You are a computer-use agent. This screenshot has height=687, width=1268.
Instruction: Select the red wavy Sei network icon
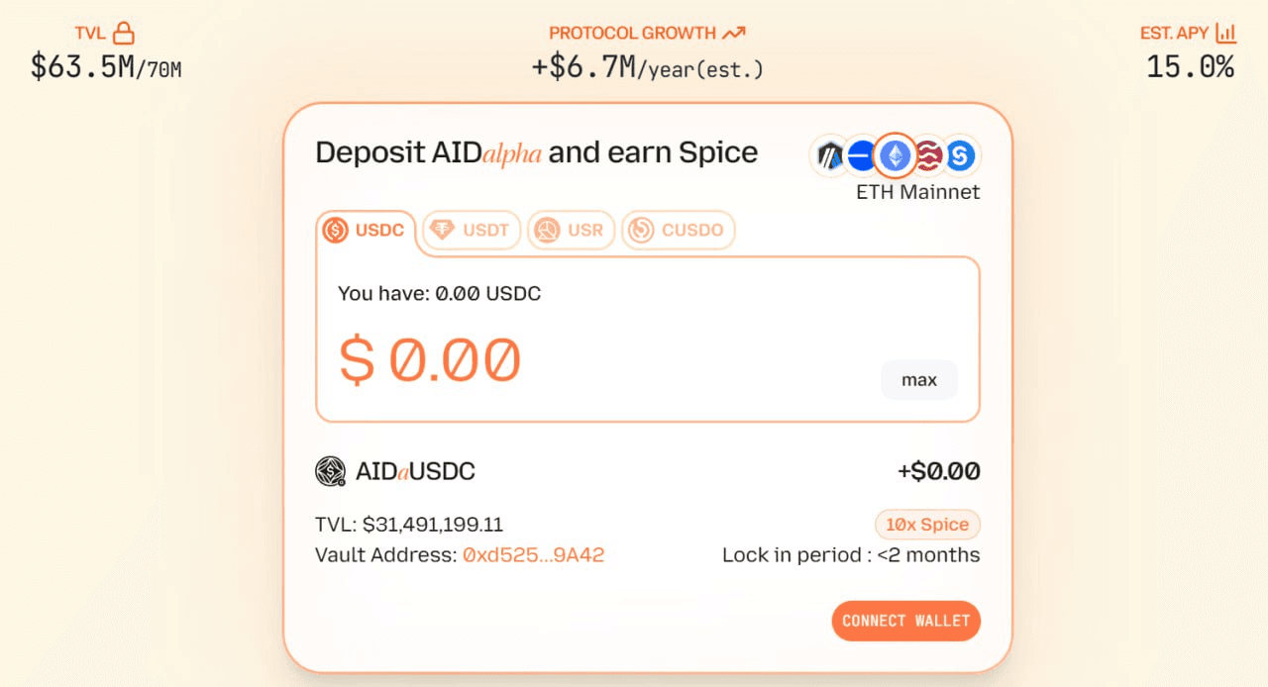pyautogui.click(x=928, y=155)
